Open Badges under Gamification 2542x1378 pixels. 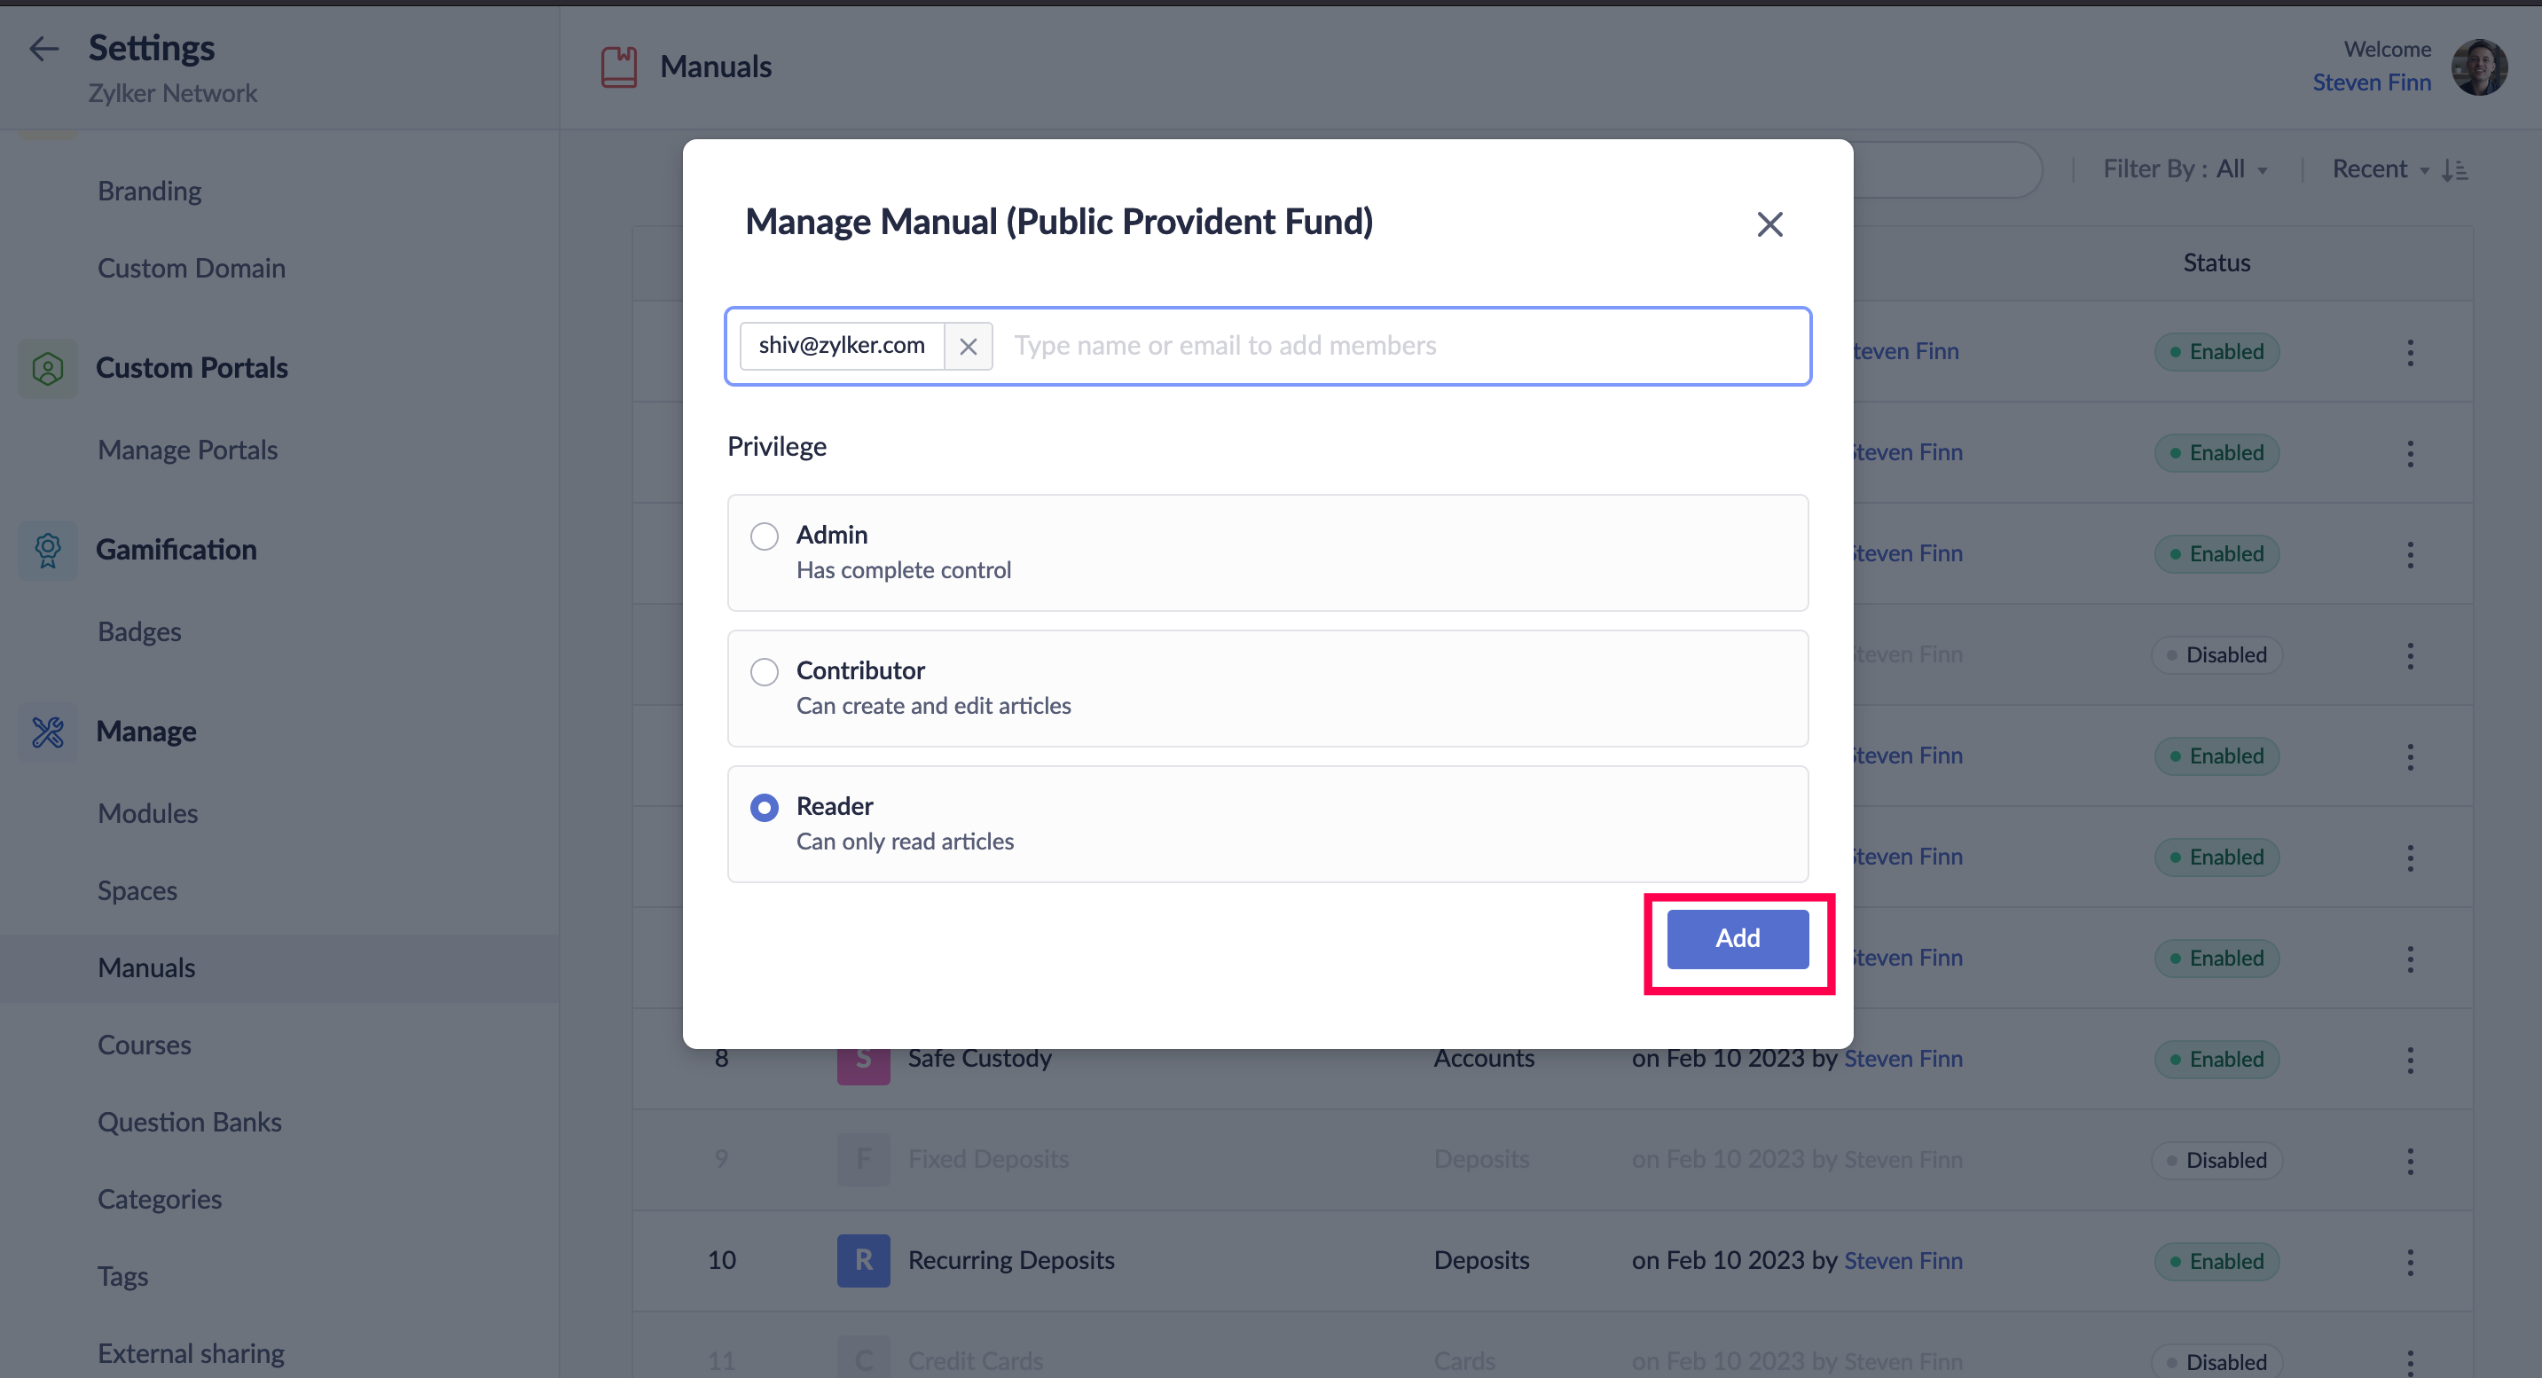click(139, 631)
